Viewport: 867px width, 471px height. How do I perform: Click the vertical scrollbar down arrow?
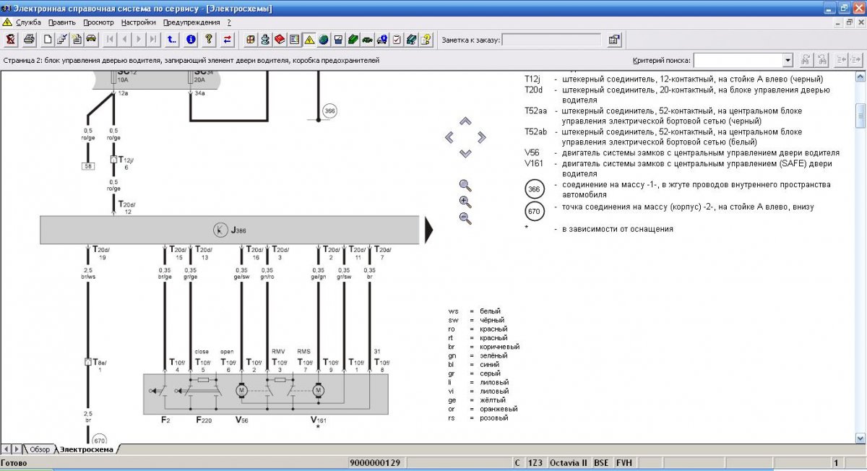point(860,438)
